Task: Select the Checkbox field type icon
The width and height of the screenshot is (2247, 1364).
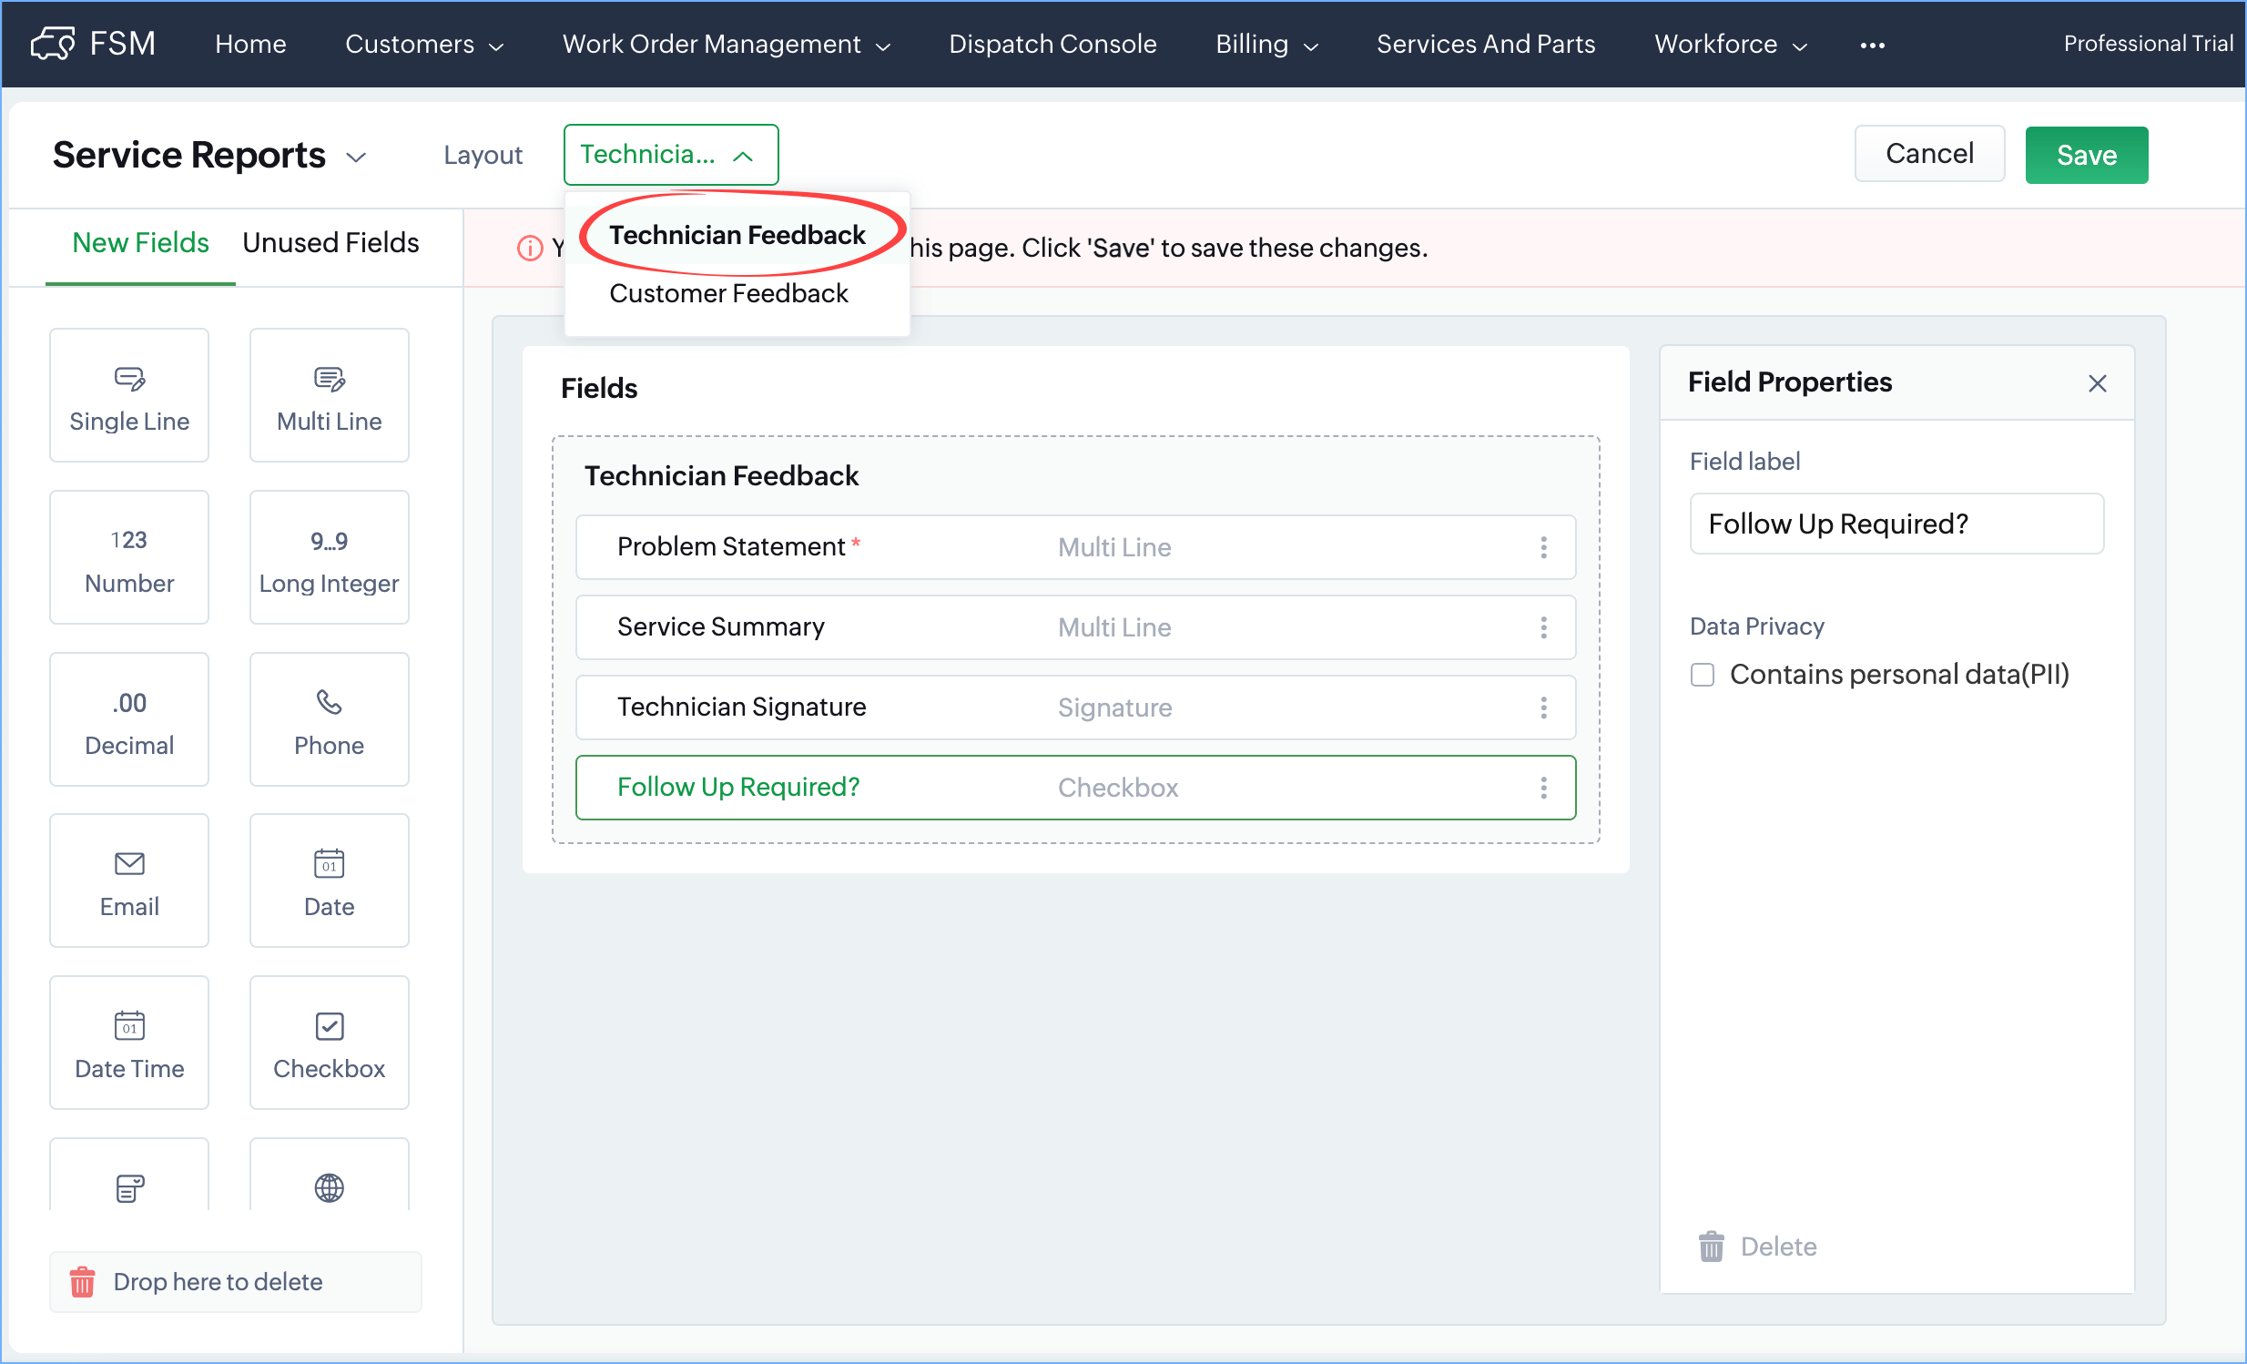Action: 329,1025
